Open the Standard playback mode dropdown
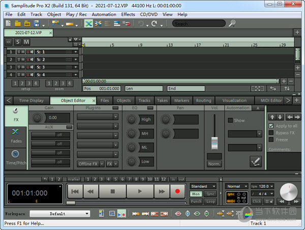 coord(203,186)
